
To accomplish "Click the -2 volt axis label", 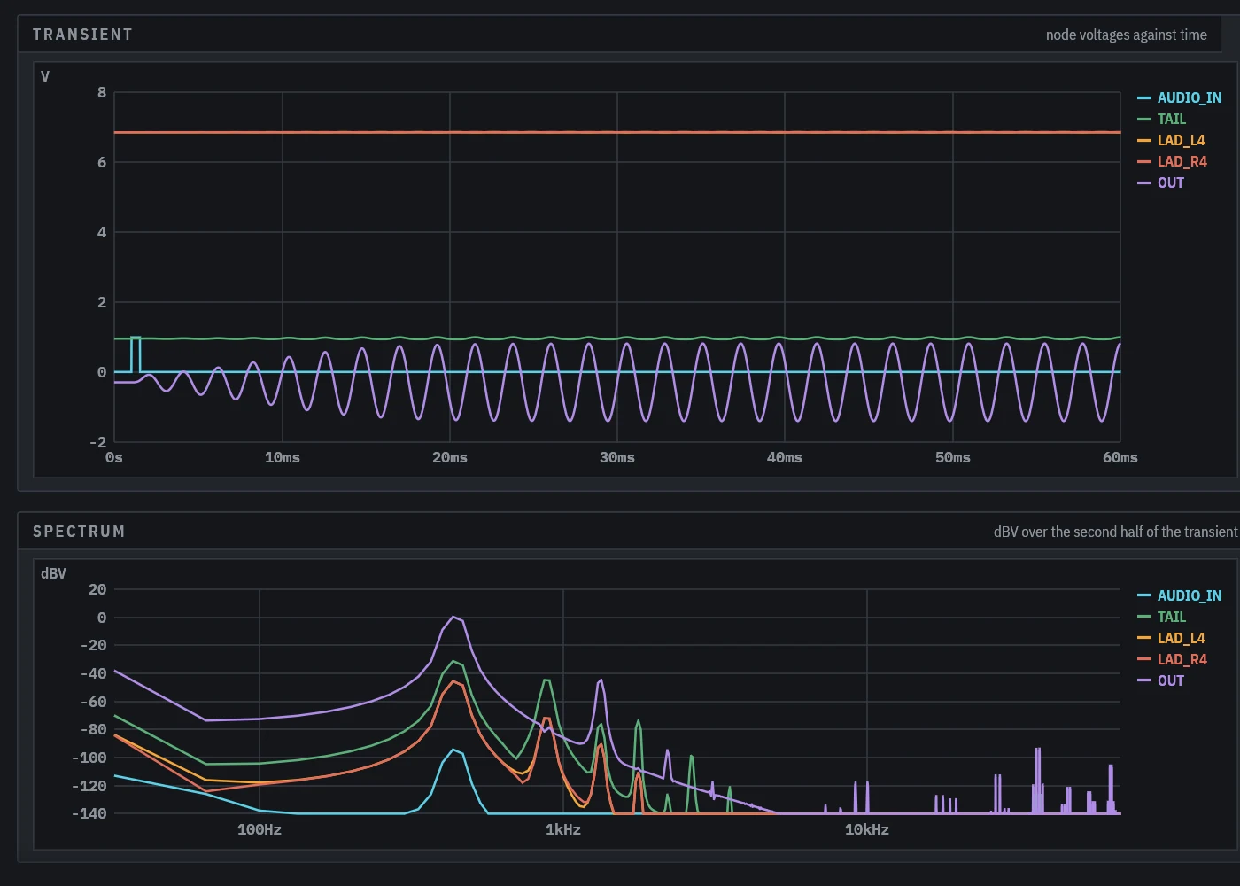I will [97, 442].
